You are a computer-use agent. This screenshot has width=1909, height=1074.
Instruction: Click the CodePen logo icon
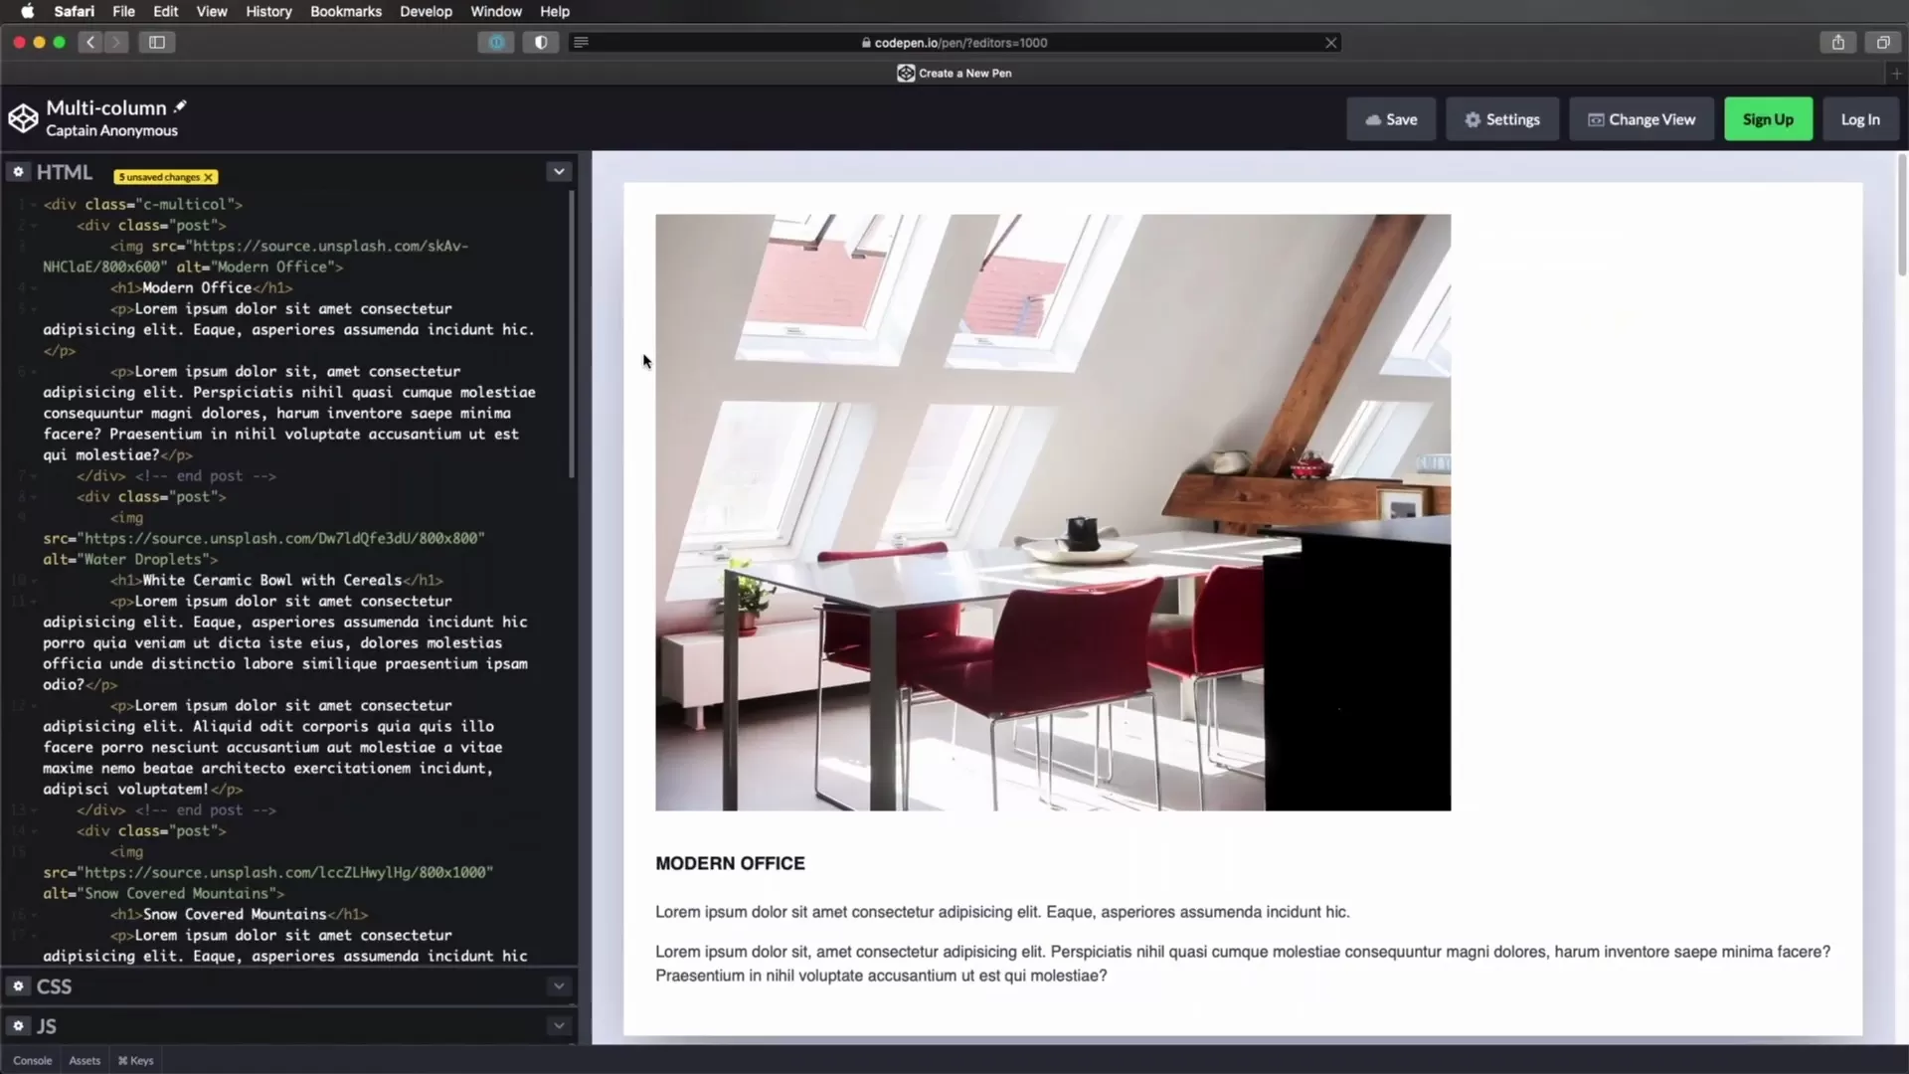(23, 116)
